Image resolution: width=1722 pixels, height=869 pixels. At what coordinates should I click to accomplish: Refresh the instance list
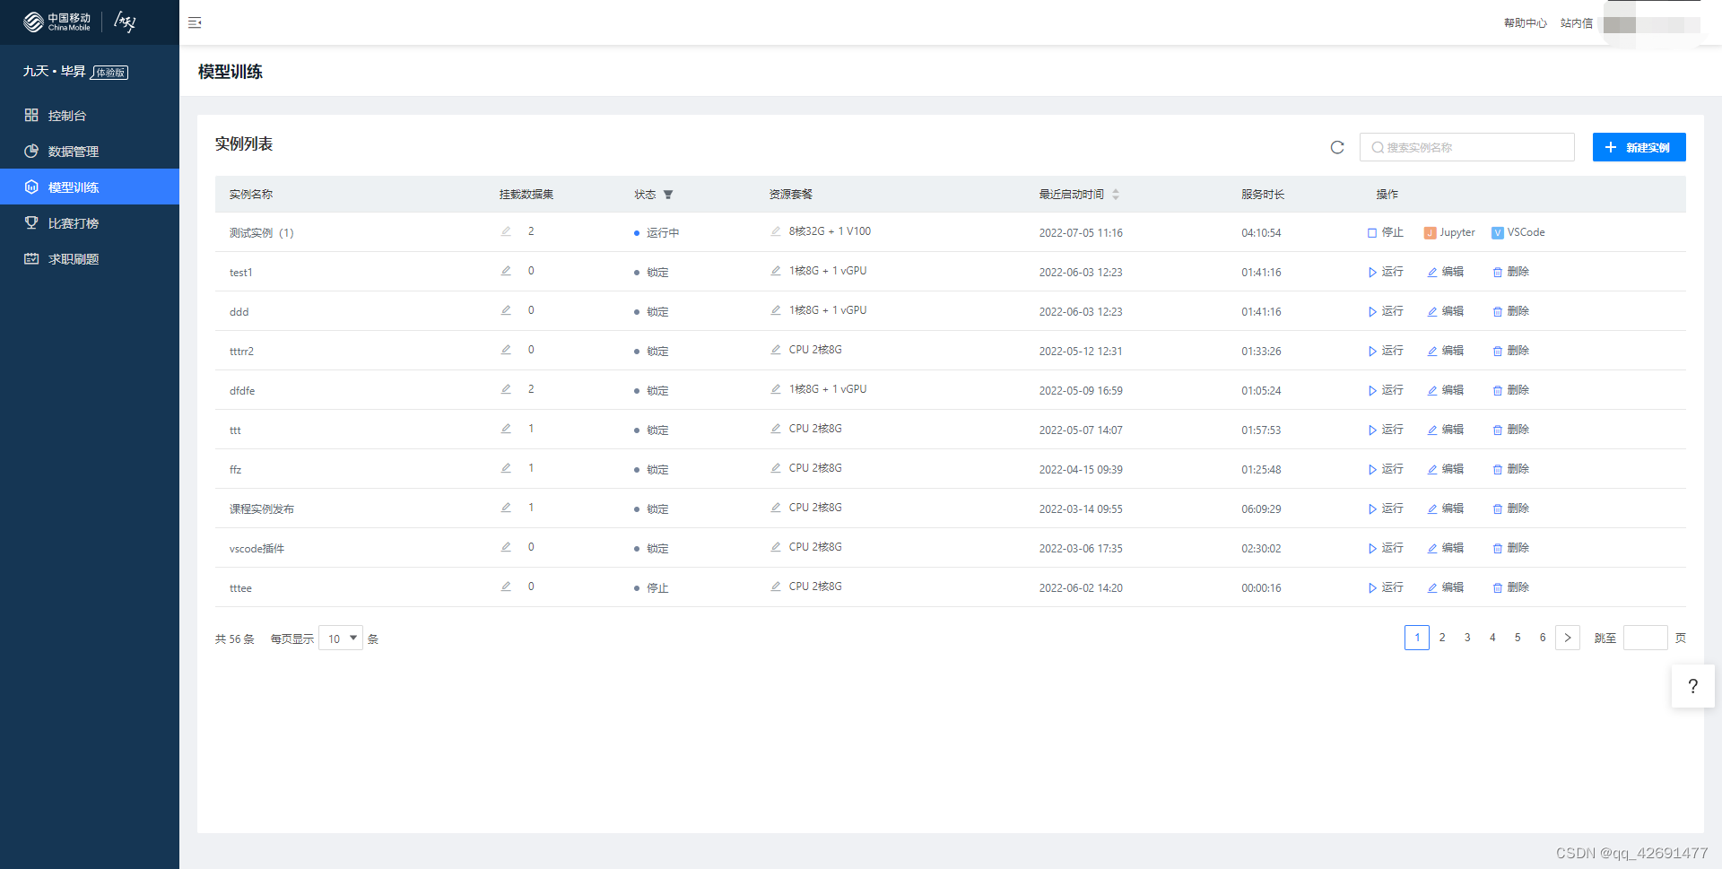coord(1337,147)
